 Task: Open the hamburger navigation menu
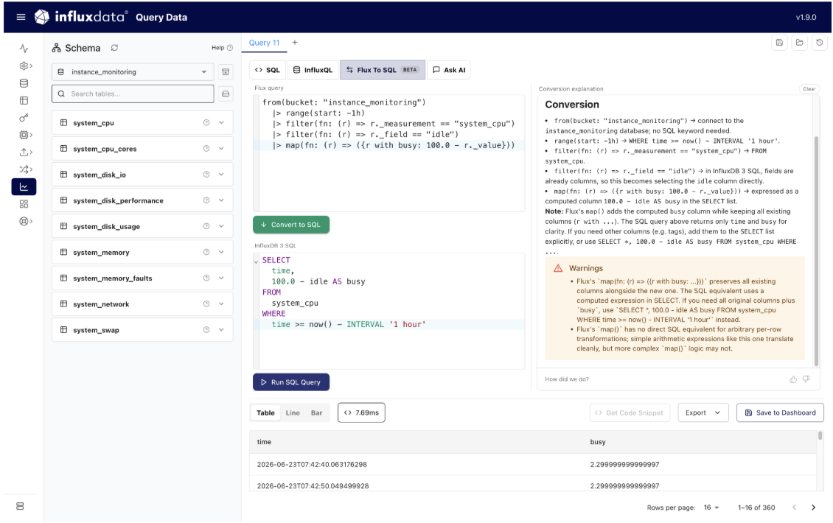click(x=21, y=17)
